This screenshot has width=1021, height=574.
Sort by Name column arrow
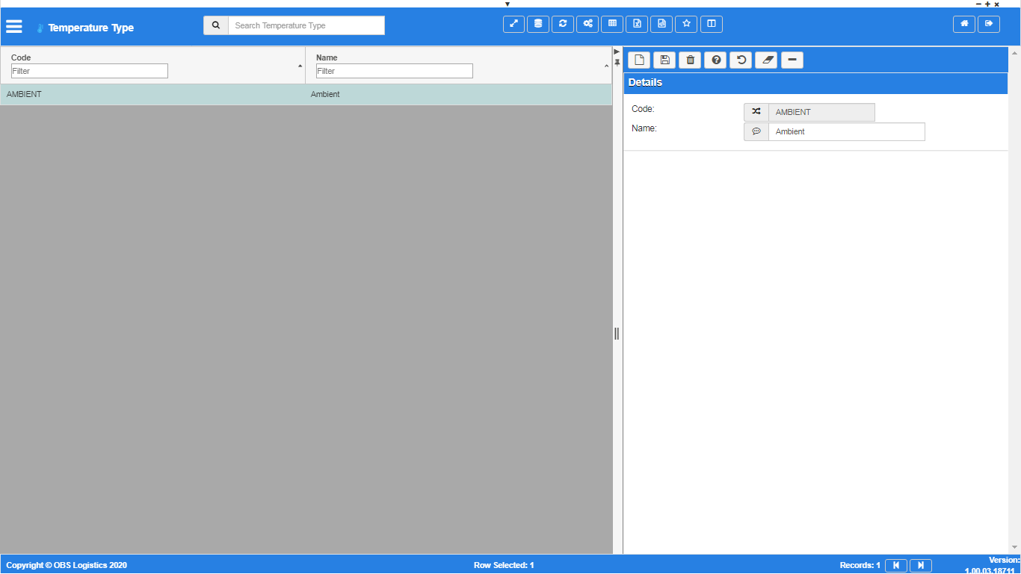tap(606, 67)
